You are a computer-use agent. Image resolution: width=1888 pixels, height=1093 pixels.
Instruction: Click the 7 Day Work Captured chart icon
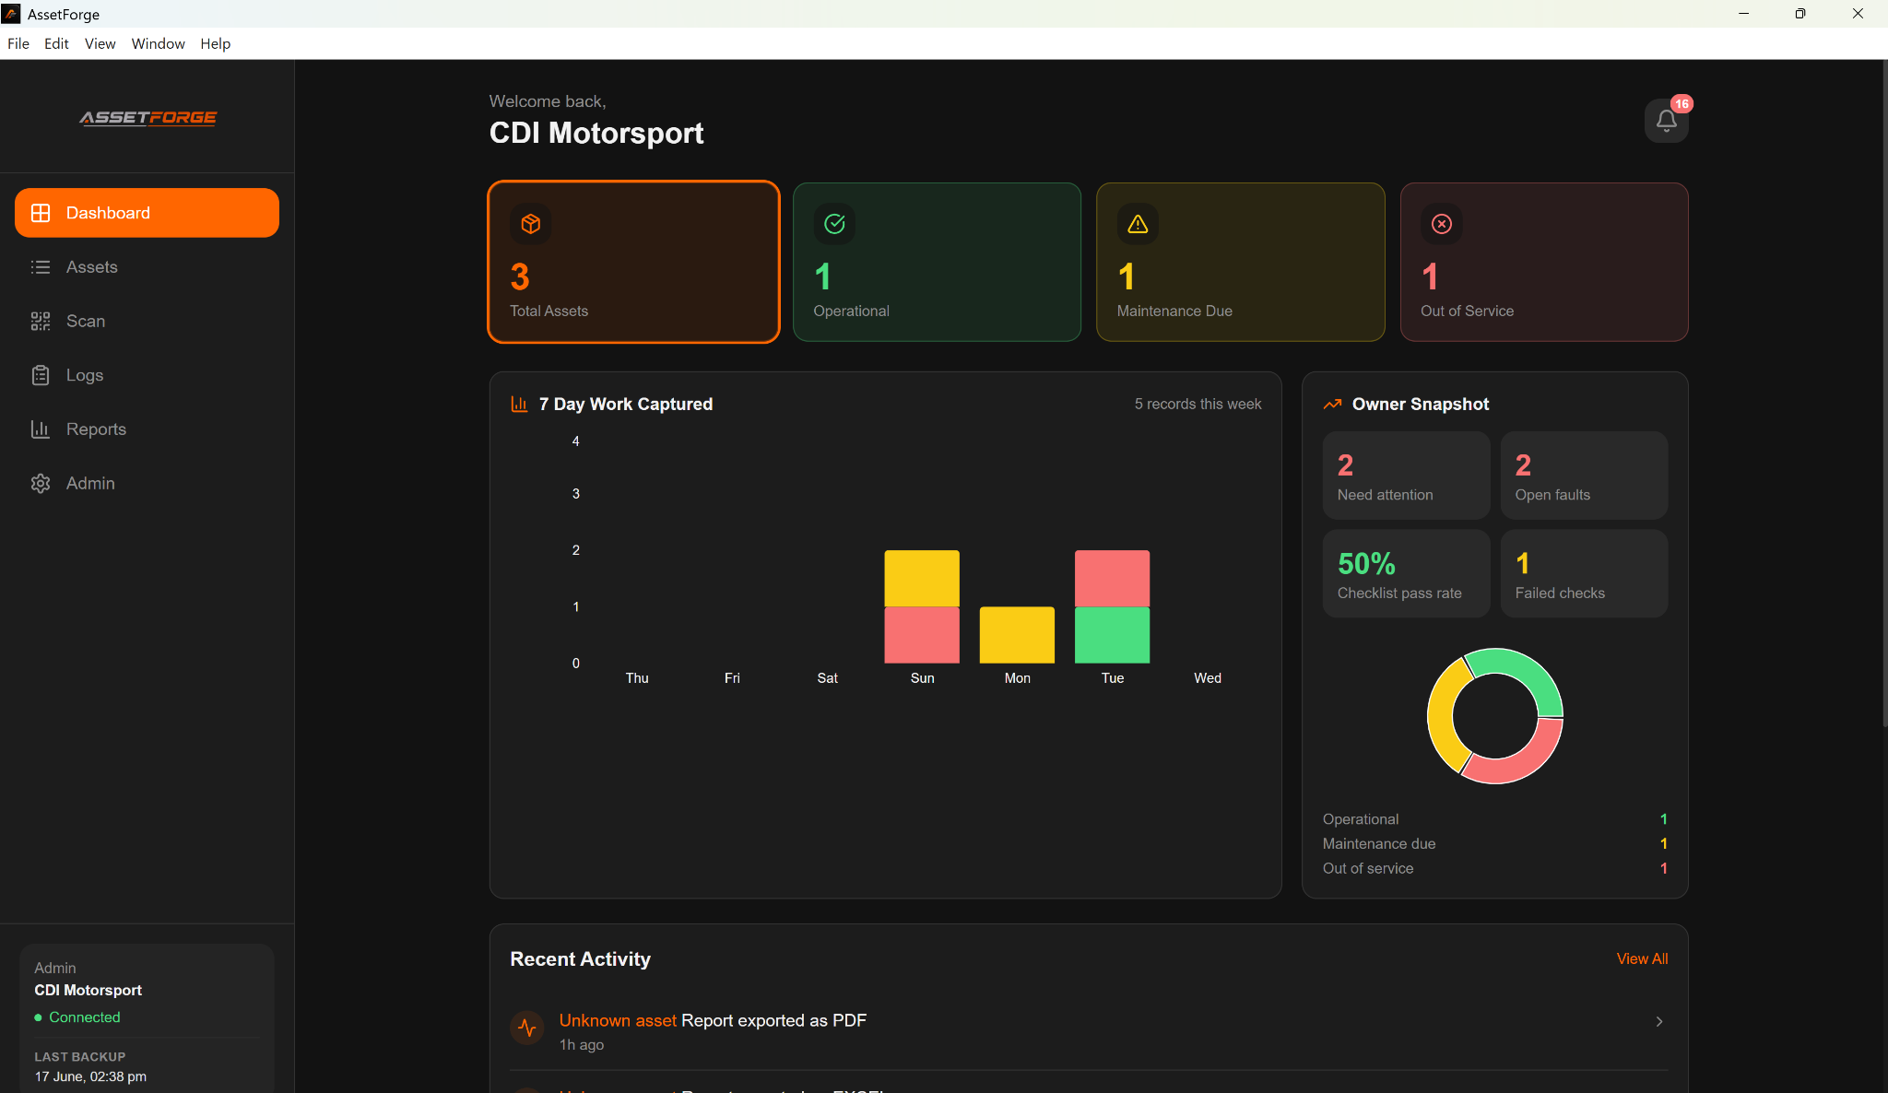519,405
